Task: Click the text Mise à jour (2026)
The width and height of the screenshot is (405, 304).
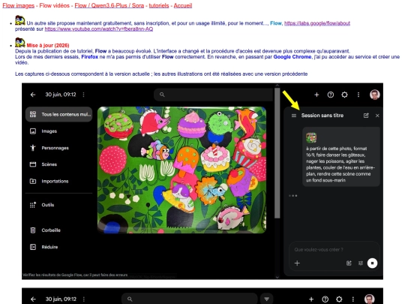Action: click(x=48, y=45)
